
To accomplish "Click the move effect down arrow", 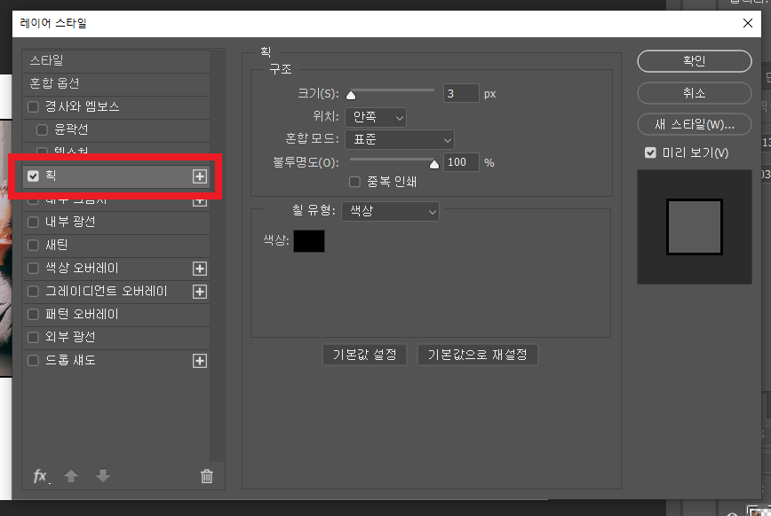I will click(103, 476).
